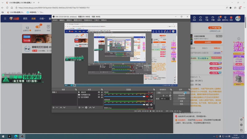Mute desktop audio speaker icon

(x=148, y=104)
